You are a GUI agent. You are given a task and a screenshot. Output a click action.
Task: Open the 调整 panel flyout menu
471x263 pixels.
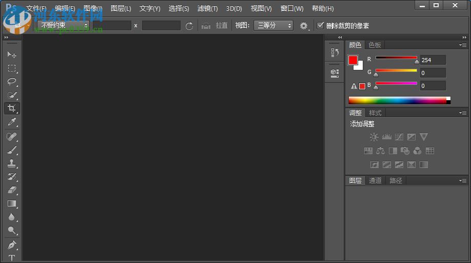coord(463,112)
